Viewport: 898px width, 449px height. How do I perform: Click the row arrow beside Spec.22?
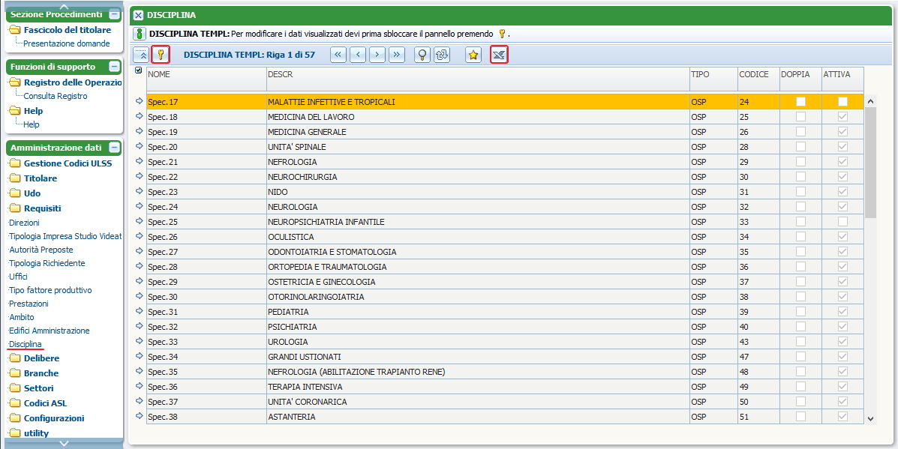click(139, 176)
